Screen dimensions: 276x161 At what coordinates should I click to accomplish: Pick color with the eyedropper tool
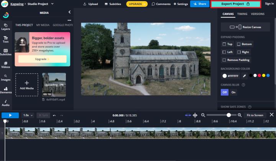pos(244,76)
